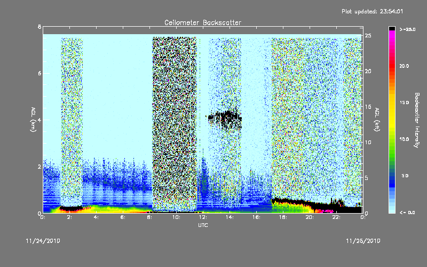Click the 10.0 colorbar tick label
The image size is (427, 267).
[x=404, y=139]
